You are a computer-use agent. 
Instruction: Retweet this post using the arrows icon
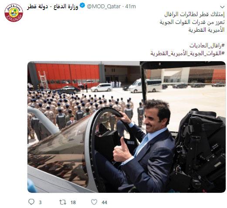click(63, 202)
